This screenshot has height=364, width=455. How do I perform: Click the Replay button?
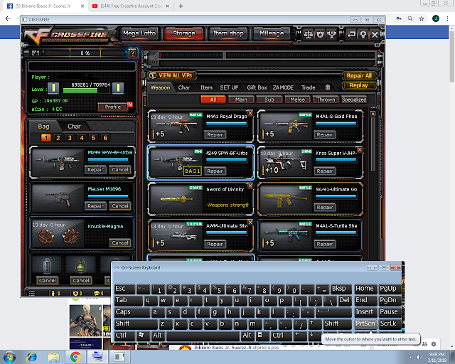[x=359, y=85]
